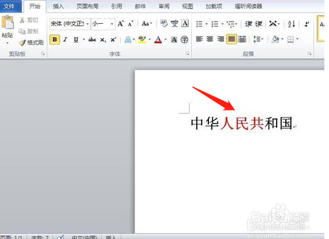Click the Sort A-Z icon
329x239 pixels.
point(291,24)
